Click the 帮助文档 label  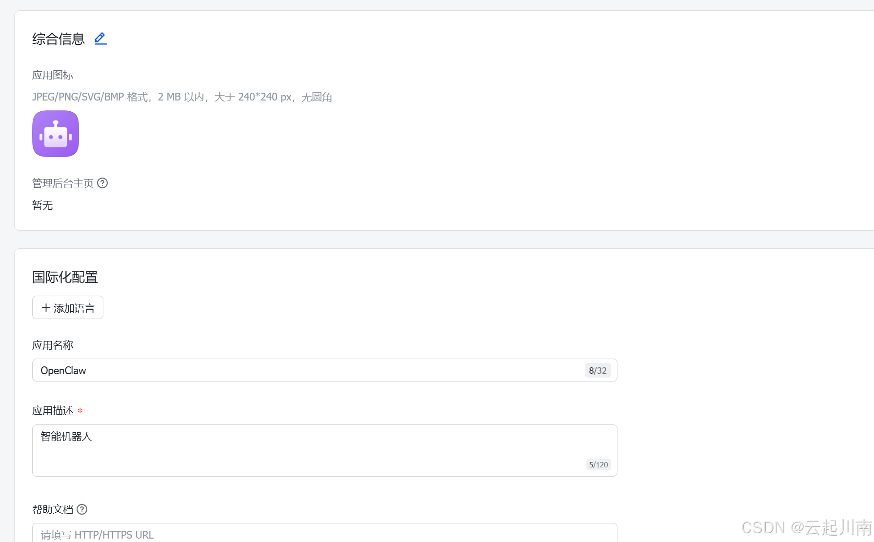coord(53,509)
